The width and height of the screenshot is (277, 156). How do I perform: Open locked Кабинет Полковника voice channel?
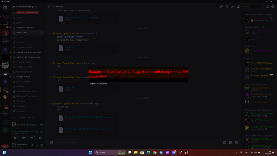tap(27, 96)
